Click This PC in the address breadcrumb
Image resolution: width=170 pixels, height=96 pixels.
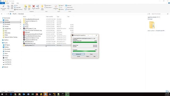tap(15, 14)
